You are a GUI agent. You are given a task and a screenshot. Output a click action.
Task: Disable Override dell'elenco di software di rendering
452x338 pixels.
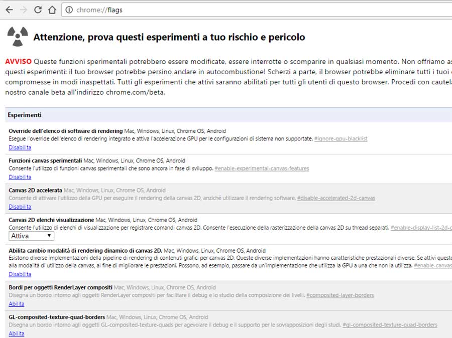(x=20, y=147)
